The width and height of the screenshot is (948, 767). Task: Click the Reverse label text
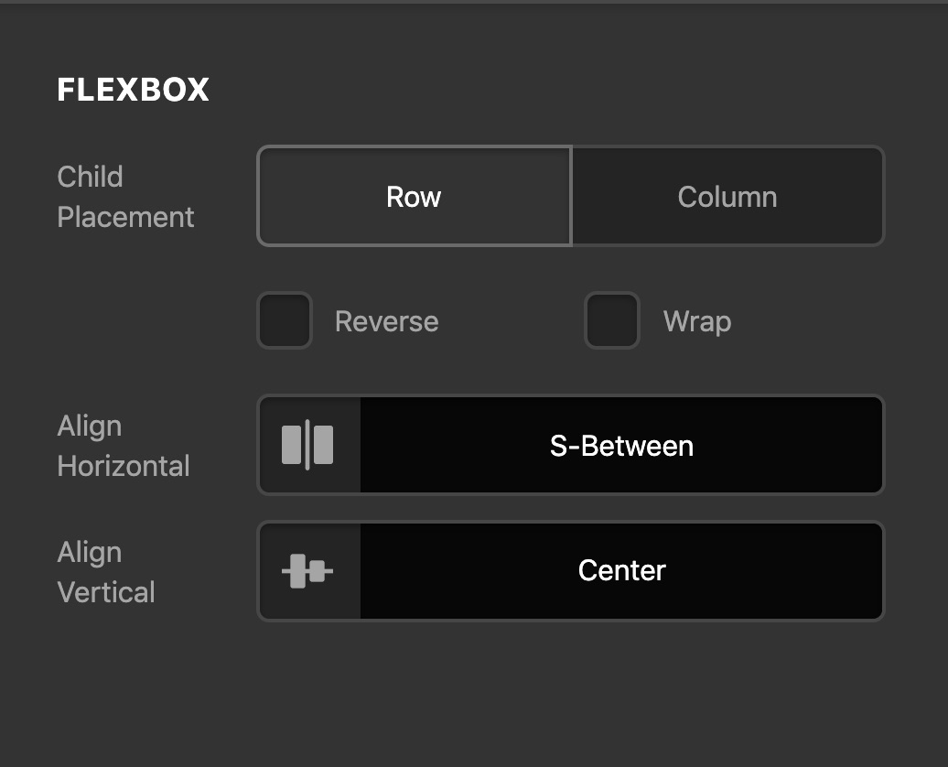coord(387,321)
